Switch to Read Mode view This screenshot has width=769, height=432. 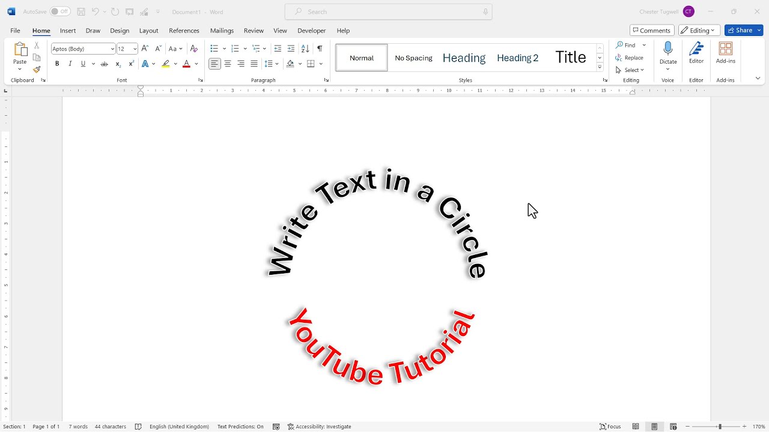636,427
